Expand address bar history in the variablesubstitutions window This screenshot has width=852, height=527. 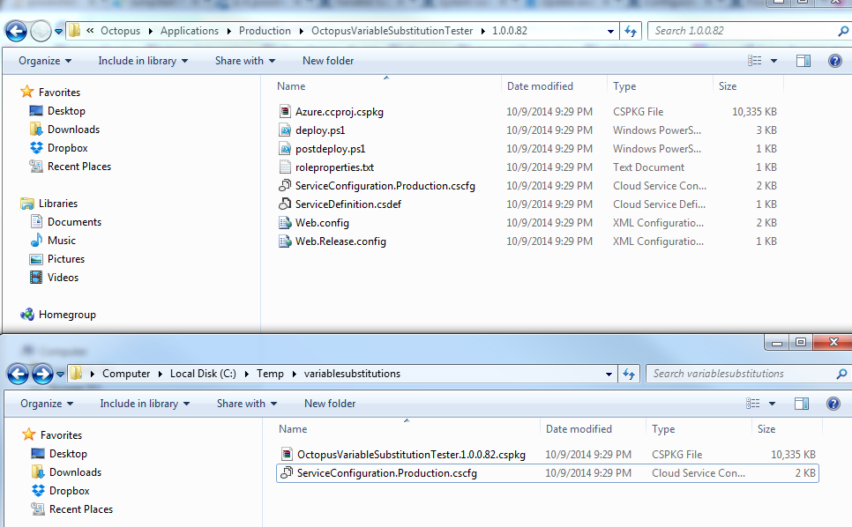pyautogui.click(x=609, y=374)
